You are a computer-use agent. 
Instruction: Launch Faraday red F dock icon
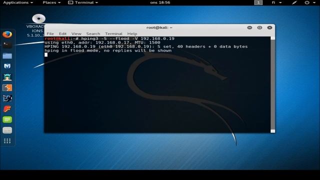click(x=7, y=109)
